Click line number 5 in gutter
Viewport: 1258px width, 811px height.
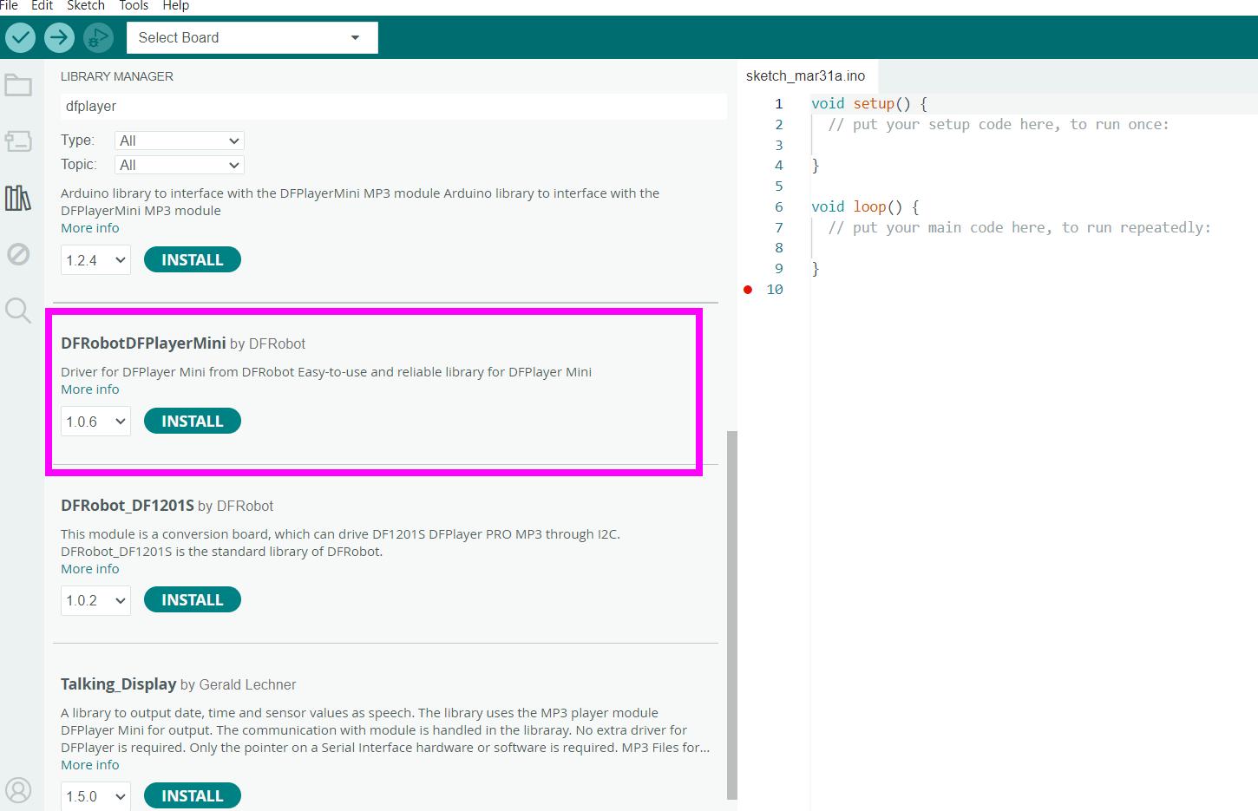pyautogui.click(x=779, y=186)
